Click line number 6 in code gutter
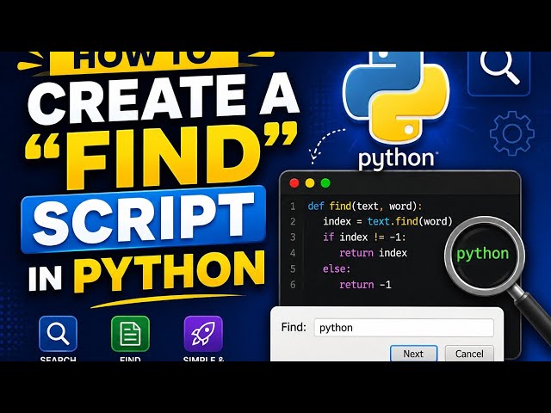The height and width of the screenshot is (413, 551). [293, 285]
